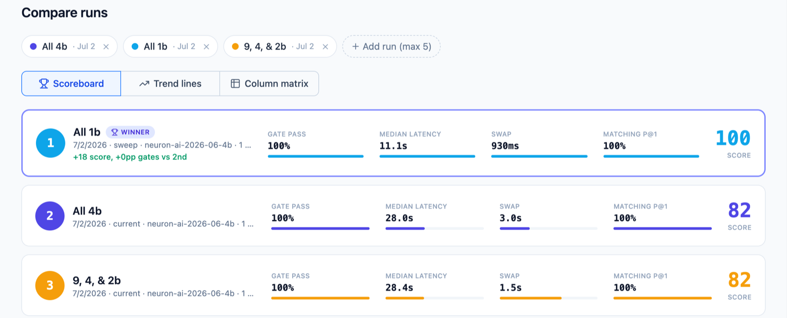Click the 100 score of All 1b
The image size is (787, 318).
(x=733, y=138)
